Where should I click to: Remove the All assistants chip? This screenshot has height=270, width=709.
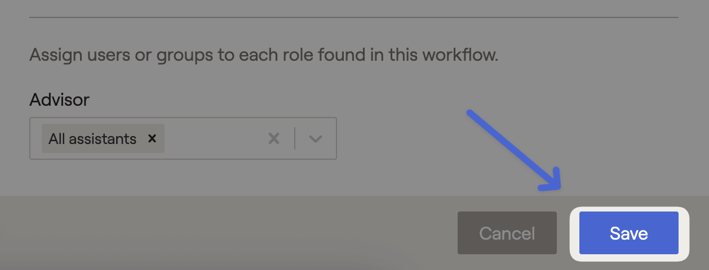pos(152,138)
